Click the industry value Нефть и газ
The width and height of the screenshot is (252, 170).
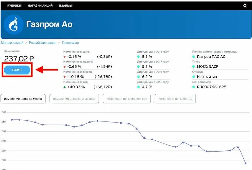(207, 77)
